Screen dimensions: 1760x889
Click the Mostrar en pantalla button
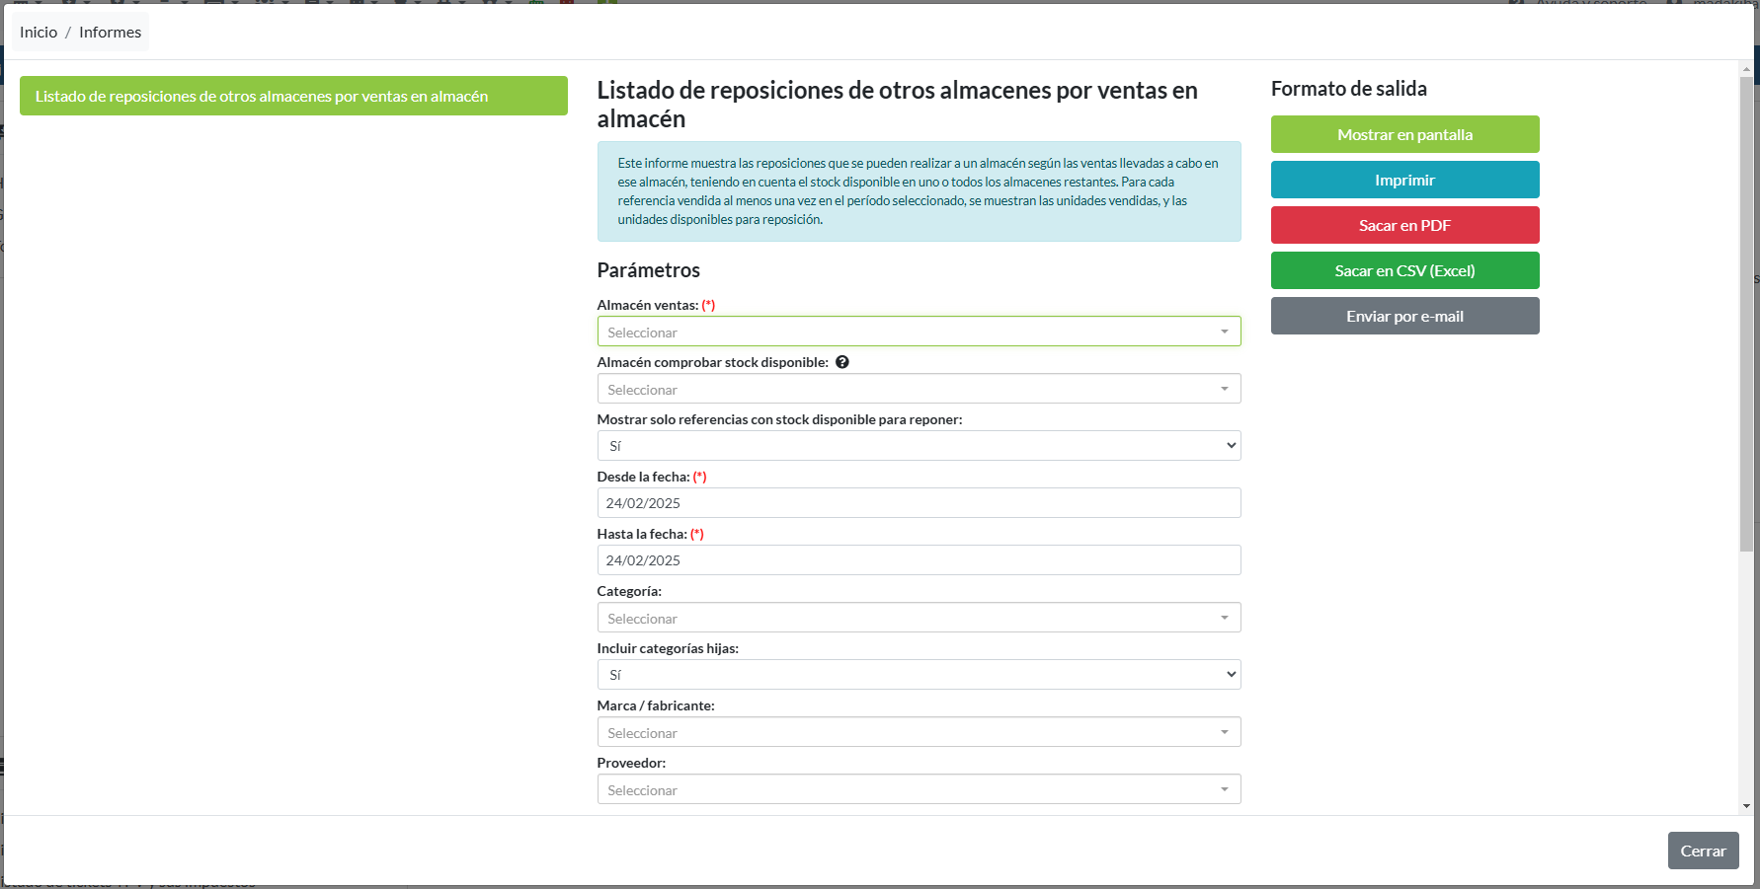[1404, 134]
